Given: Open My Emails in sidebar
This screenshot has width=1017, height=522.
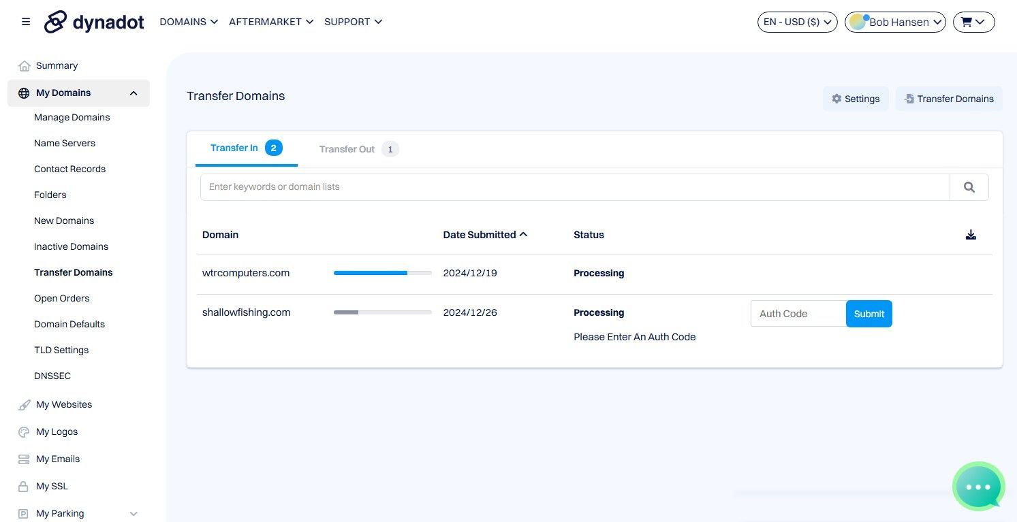Looking at the screenshot, I should point(58,459).
